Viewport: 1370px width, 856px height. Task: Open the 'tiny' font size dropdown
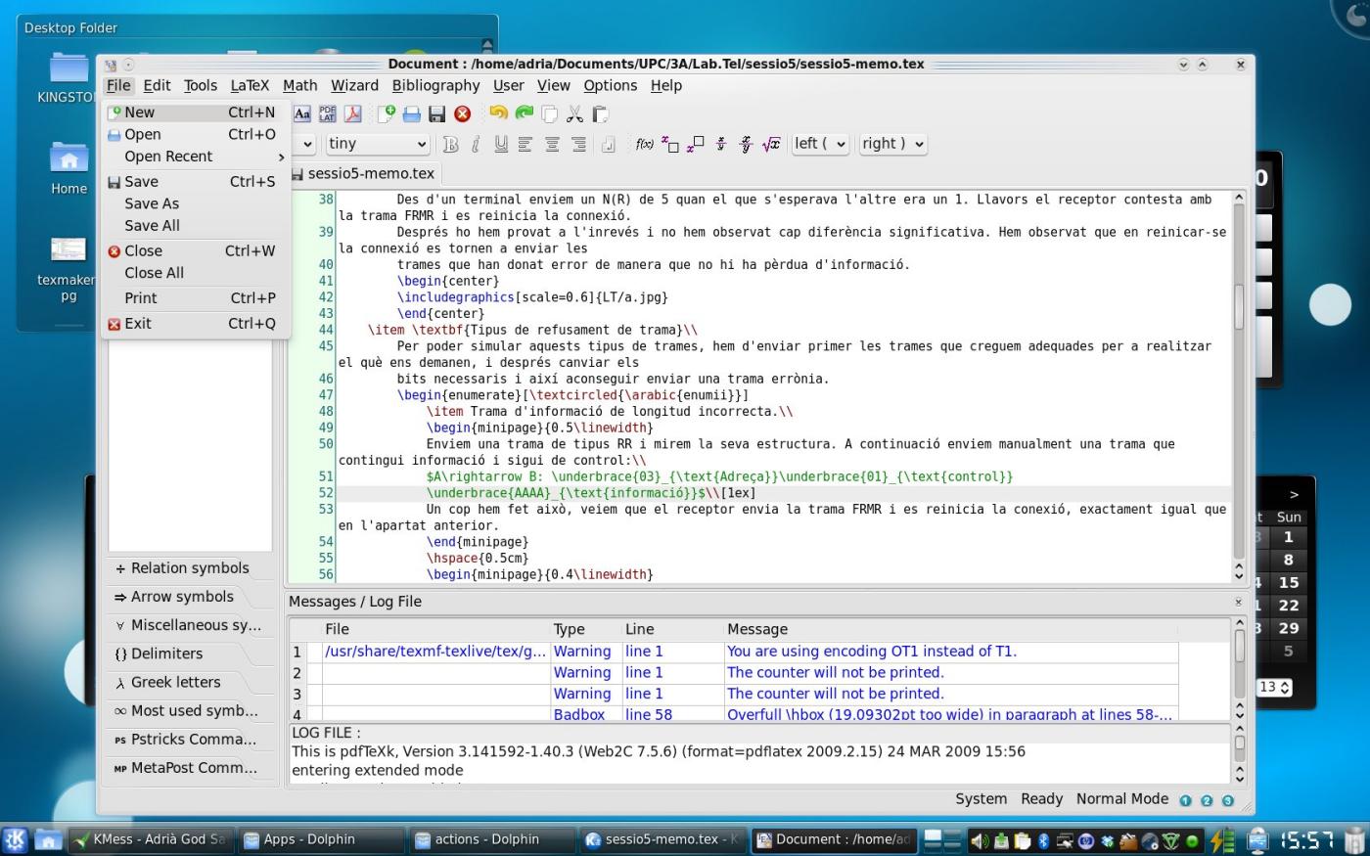377,144
